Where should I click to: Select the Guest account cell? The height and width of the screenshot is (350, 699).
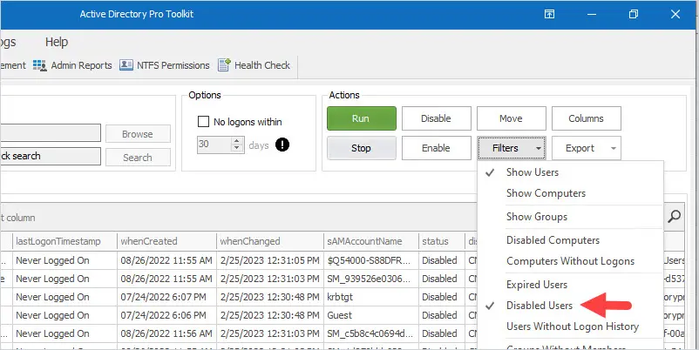(371, 315)
